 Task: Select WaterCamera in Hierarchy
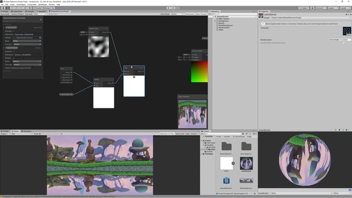[x=224, y=28]
